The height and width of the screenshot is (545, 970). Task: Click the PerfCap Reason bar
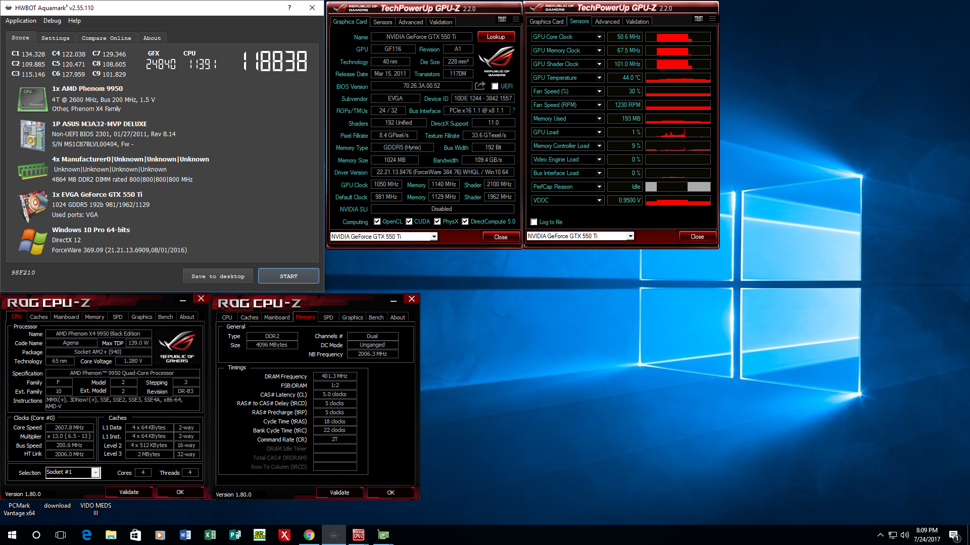point(678,187)
